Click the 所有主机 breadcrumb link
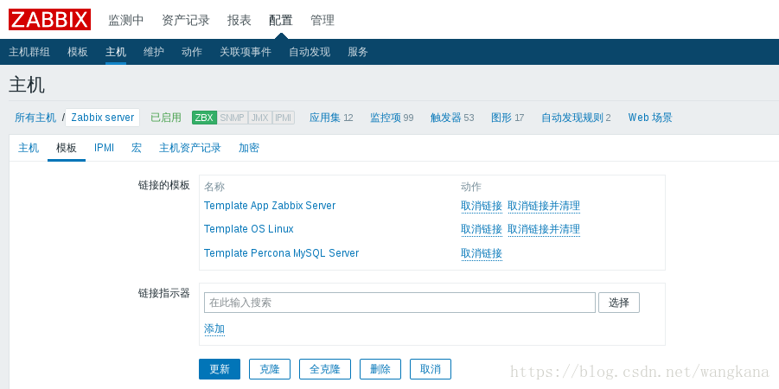The height and width of the screenshot is (389, 779). tap(35, 118)
